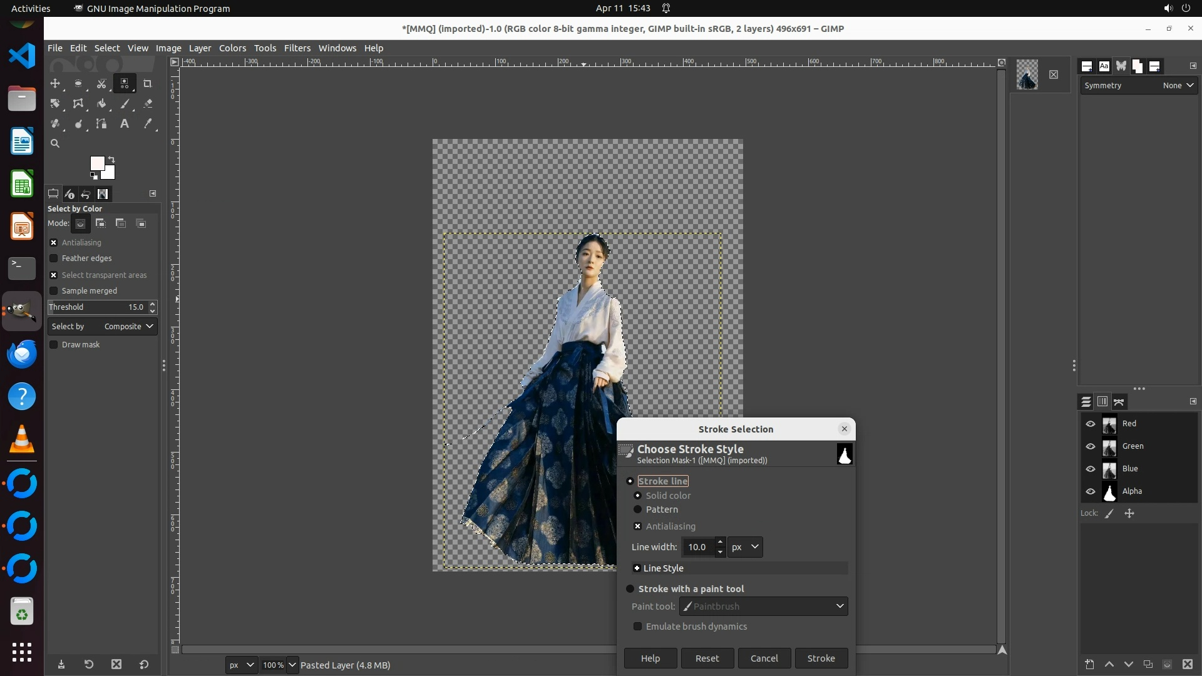This screenshot has width=1202, height=676.
Task: Enable the Feather edges checkbox
Action: pos(54,259)
